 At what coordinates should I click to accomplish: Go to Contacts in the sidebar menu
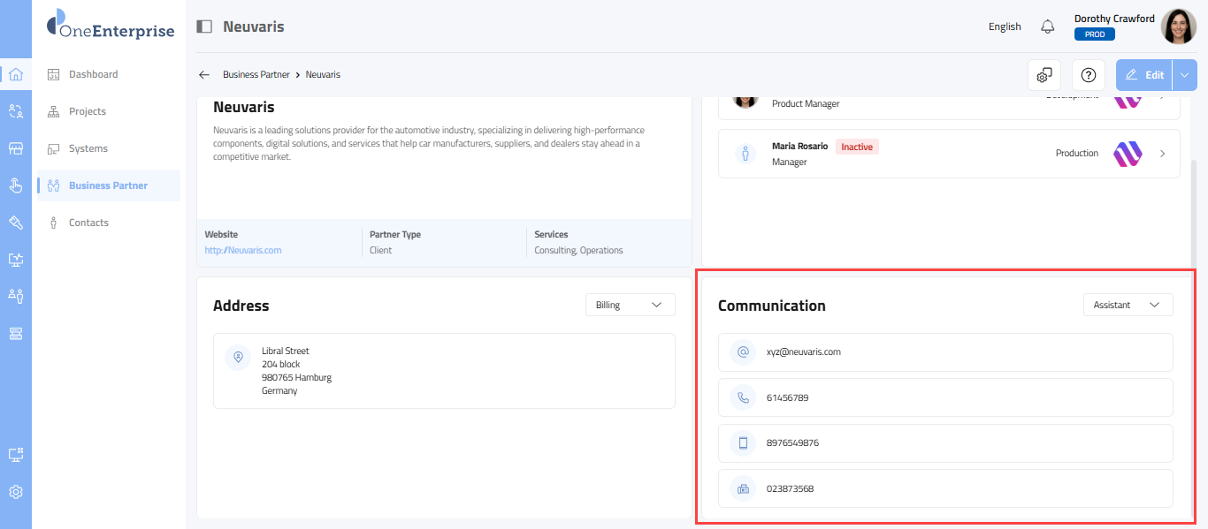[x=88, y=223]
